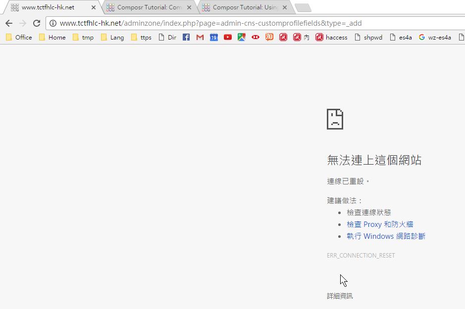Click the '詳細資訊' details button
Viewport: 465px width, 309px height.
tap(340, 296)
